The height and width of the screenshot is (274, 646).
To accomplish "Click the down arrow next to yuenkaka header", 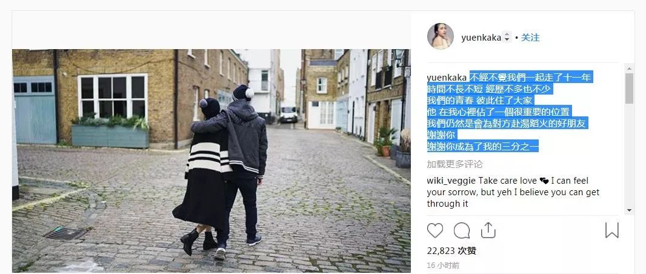I will [x=507, y=40].
